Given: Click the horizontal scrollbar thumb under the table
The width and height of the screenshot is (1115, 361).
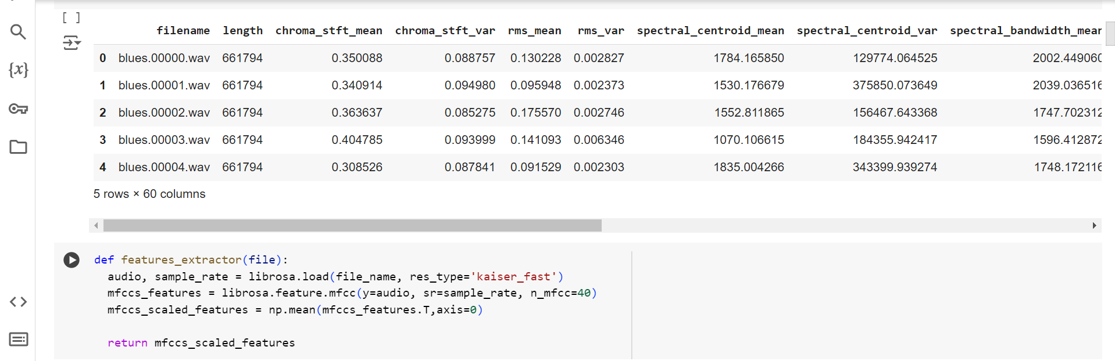Looking at the screenshot, I should [352, 226].
